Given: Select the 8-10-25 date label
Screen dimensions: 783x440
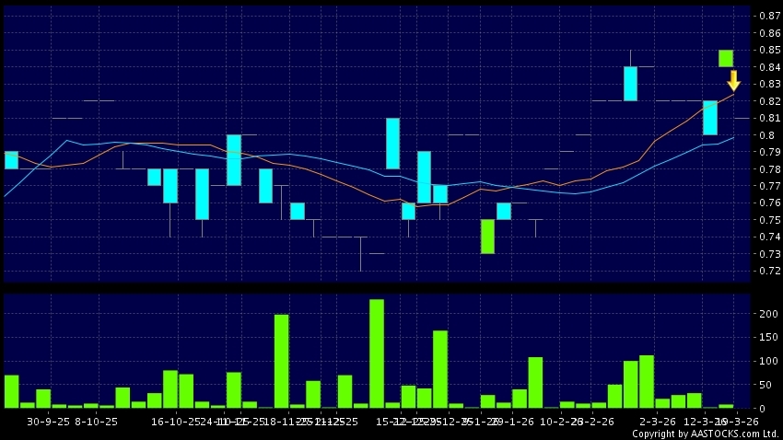Looking at the screenshot, I should [96, 421].
